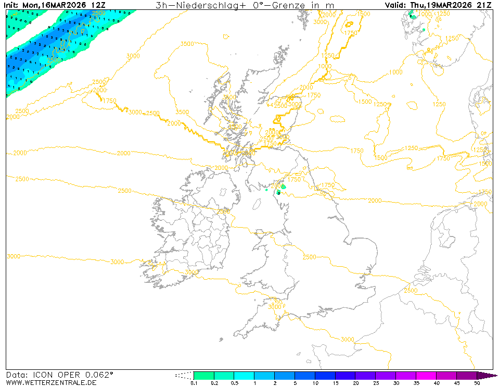This screenshot has width=499, height=386.
Task: Click the 'Data: ICON OPER 0.062°' label
Action: pos(59,375)
